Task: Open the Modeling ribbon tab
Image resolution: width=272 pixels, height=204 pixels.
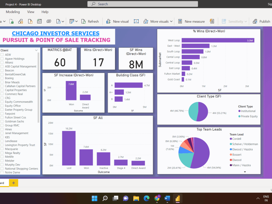Action: (13, 12)
